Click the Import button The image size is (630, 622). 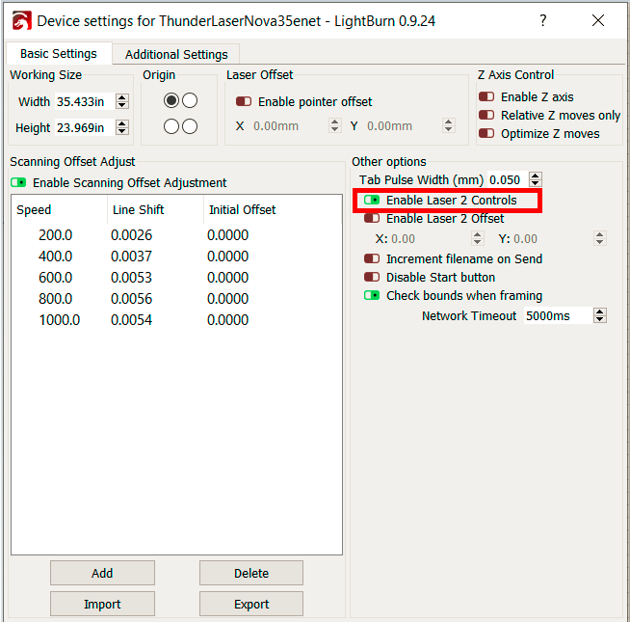102,604
